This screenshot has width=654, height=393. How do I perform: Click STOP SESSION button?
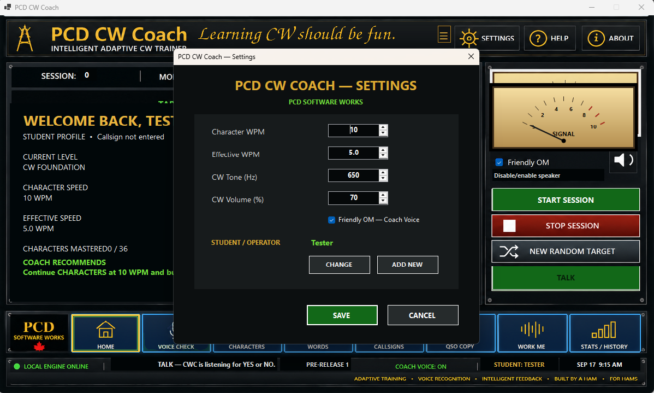566,226
